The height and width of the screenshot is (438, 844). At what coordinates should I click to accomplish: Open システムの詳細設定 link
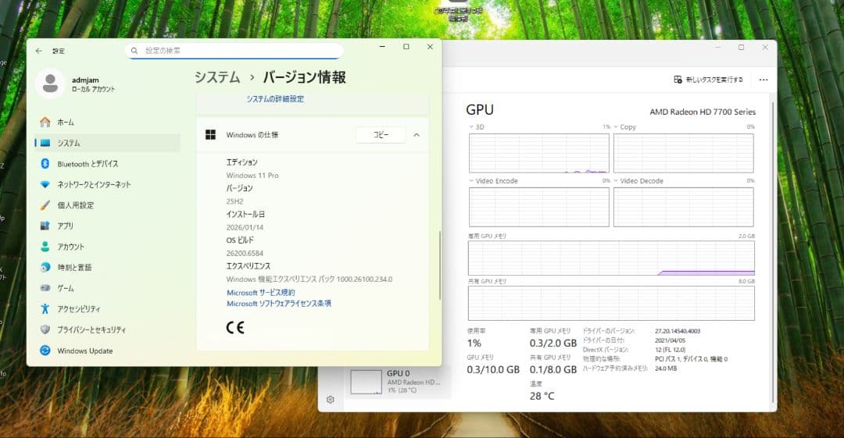click(x=275, y=99)
